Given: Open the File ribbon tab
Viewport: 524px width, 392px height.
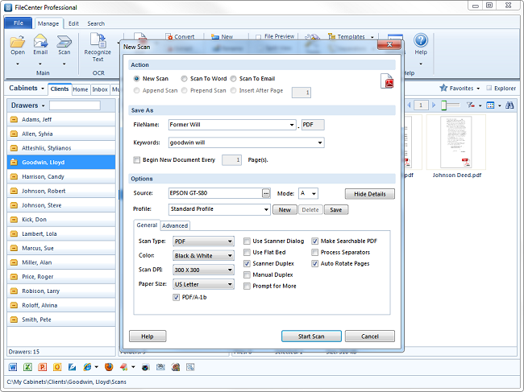Looking at the screenshot, I should (x=19, y=23).
